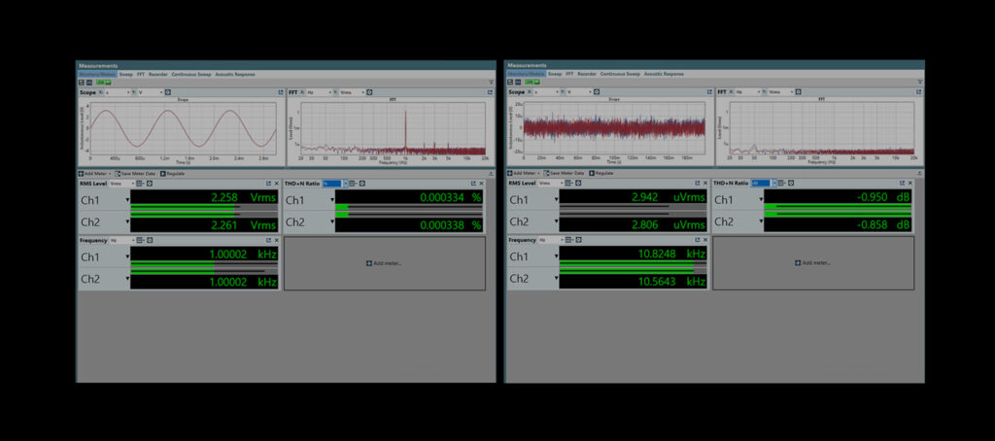Open % unit dropdown of THD+N meter
The height and width of the screenshot is (441, 995).
point(335,184)
